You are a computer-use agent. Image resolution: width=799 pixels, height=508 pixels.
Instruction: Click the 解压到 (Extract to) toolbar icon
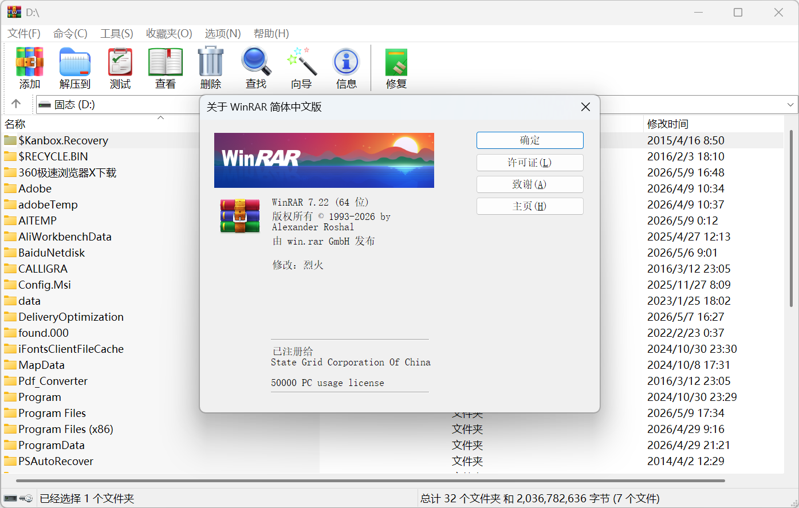(75, 62)
